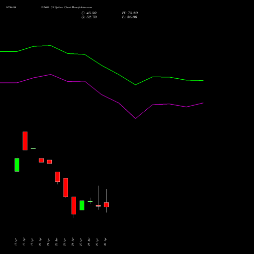Click the '24 Apr' date axis label
This screenshot has height=254, width=254.
73,242
